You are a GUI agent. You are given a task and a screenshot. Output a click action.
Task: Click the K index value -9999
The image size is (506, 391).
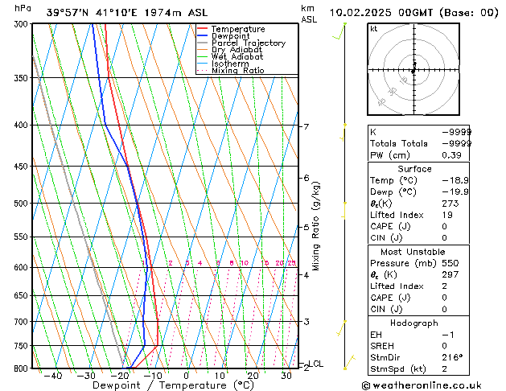click(456, 132)
